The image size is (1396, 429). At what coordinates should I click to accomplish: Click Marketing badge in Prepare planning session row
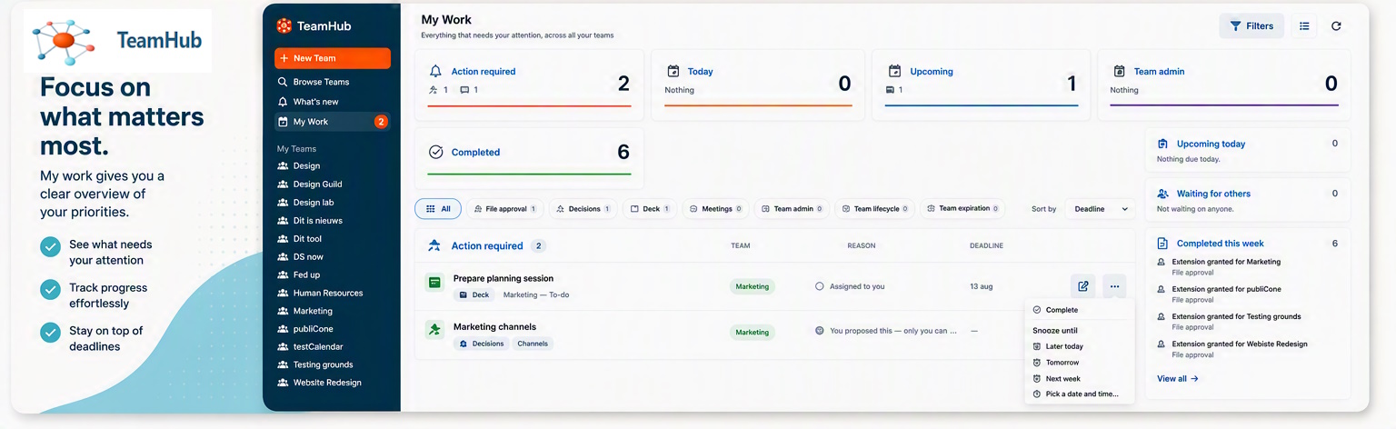coord(753,286)
